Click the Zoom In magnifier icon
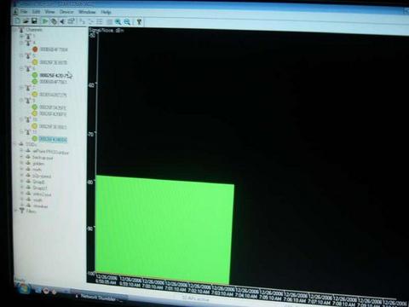The image size is (409, 307). point(118,22)
